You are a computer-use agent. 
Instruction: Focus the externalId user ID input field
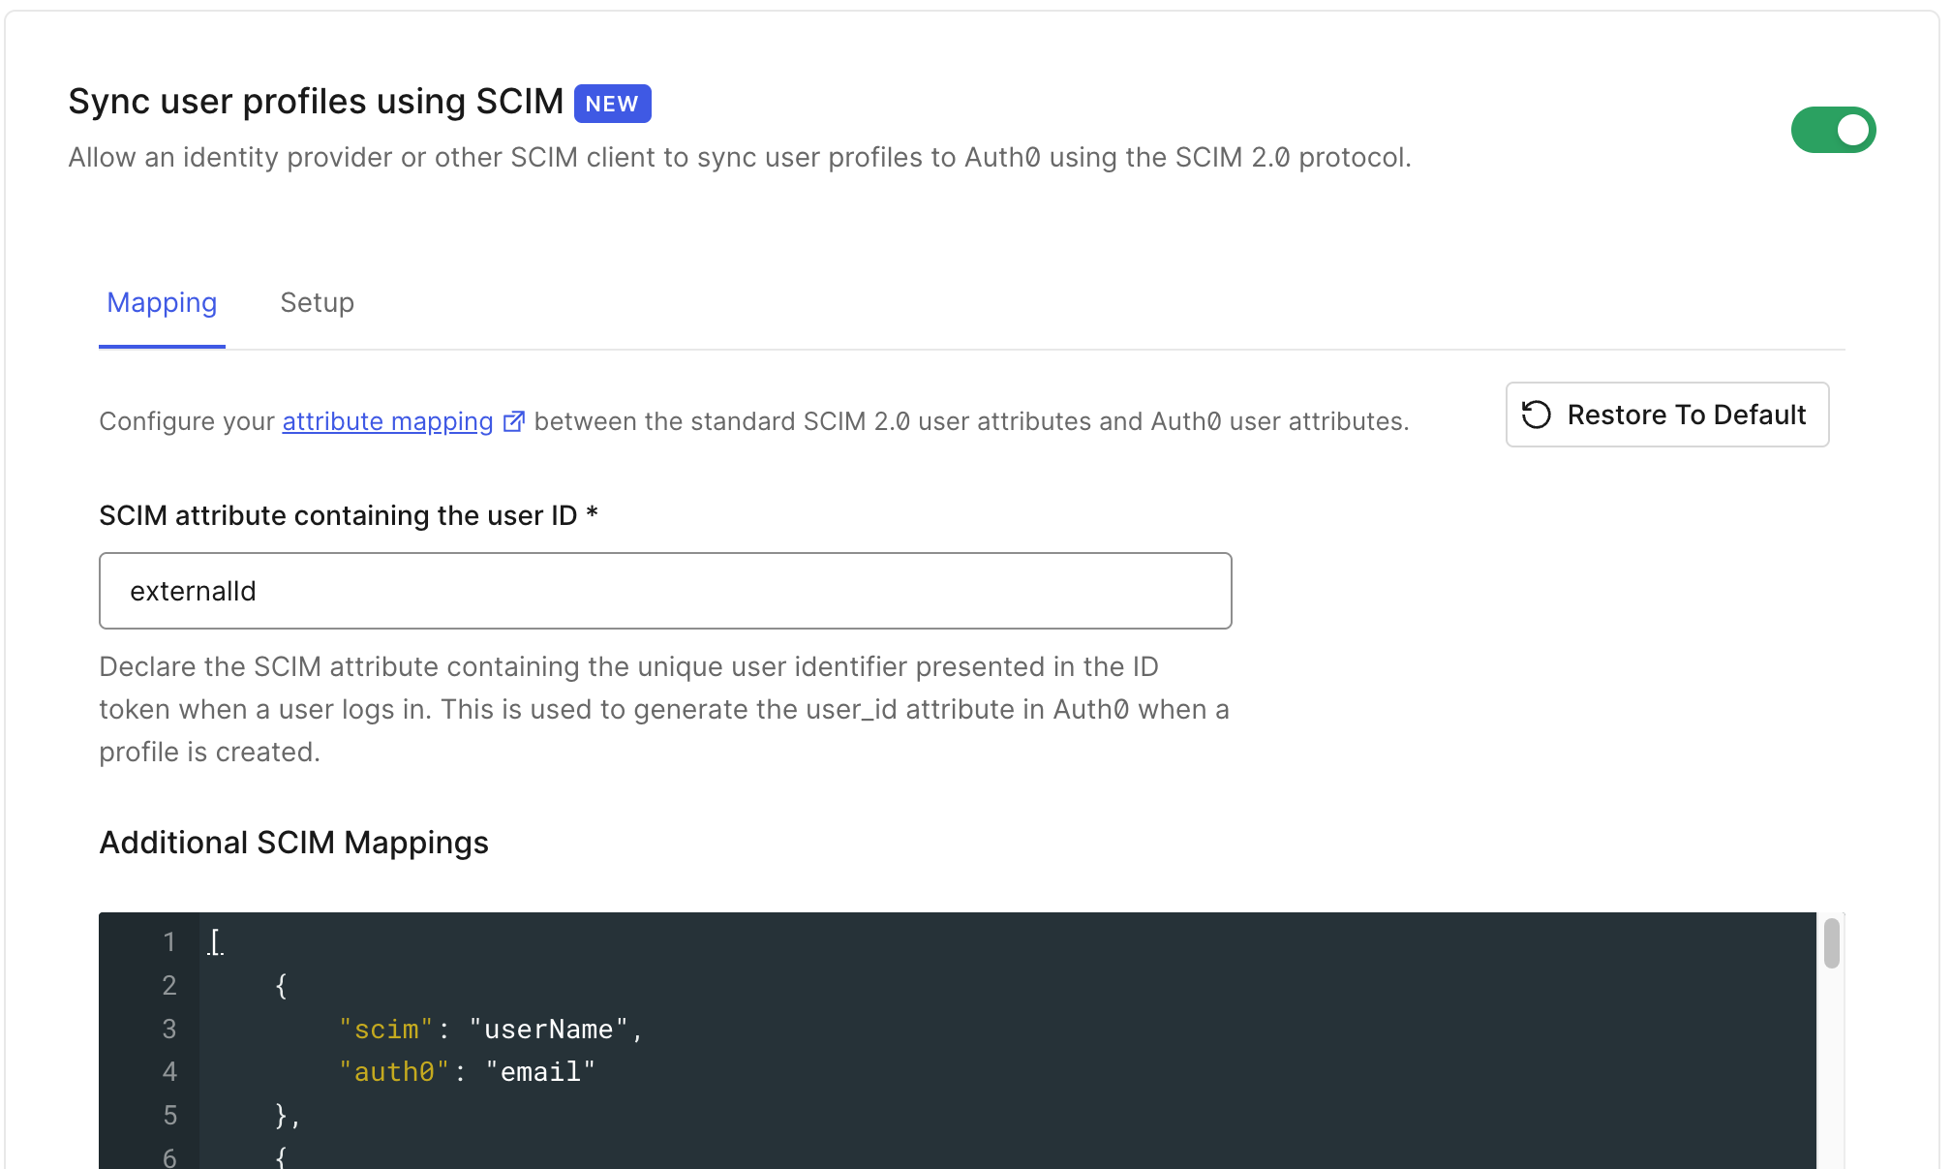[665, 591]
